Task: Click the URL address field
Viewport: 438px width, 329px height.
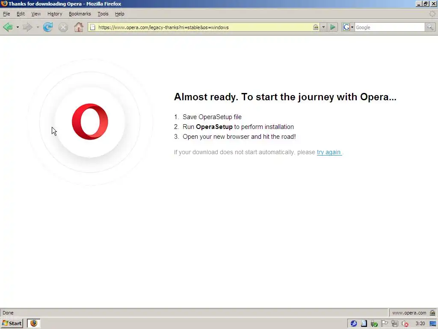Action: (204, 27)
